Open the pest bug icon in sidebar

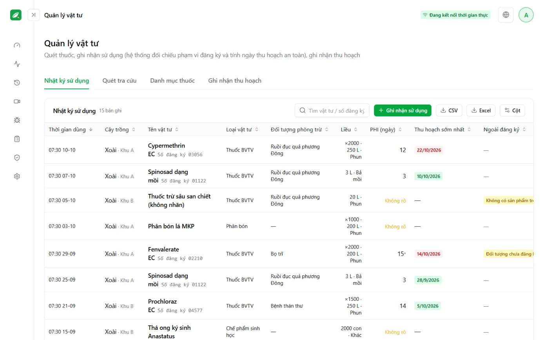17,120
